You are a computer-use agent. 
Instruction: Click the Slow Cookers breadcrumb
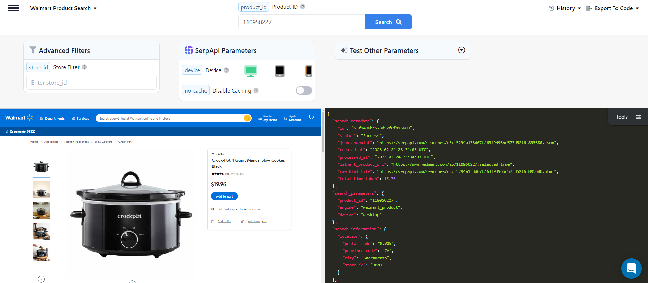coord(103,142)
